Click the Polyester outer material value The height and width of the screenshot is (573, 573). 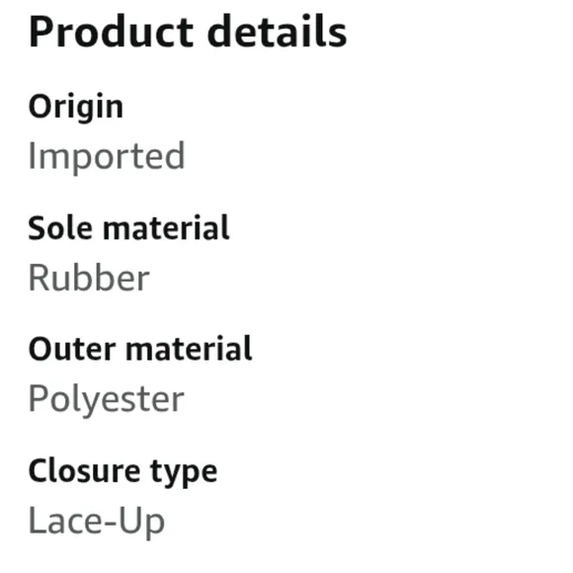click(107, 399)
